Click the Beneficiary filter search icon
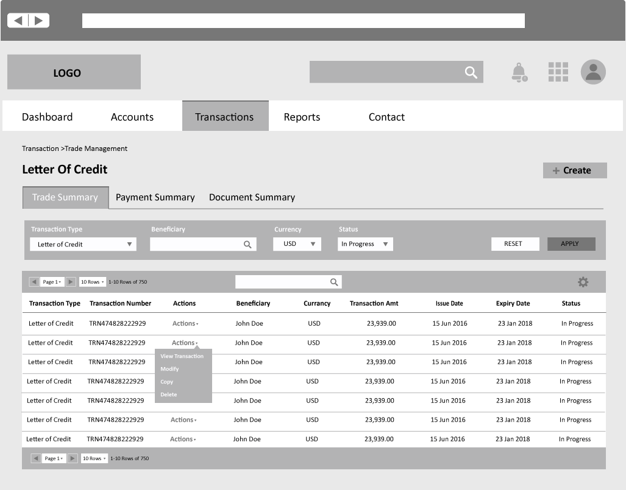 [247, 245]
